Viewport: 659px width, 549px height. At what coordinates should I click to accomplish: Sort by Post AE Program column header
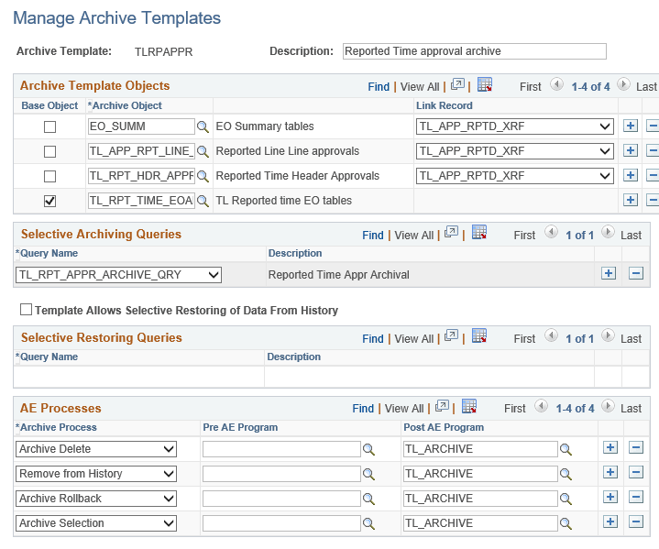pos(444,427)
